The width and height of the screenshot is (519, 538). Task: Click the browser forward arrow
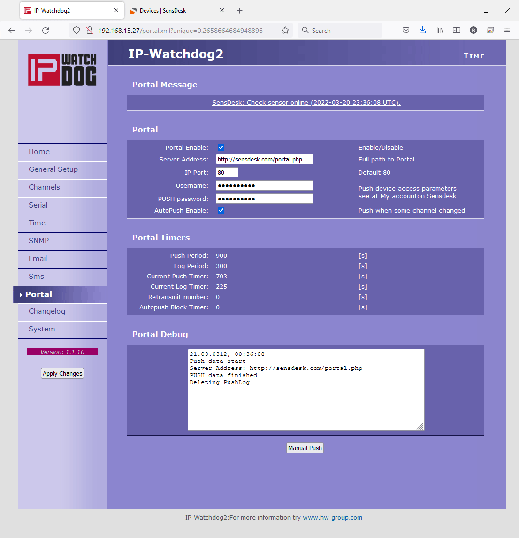(29, 31)
